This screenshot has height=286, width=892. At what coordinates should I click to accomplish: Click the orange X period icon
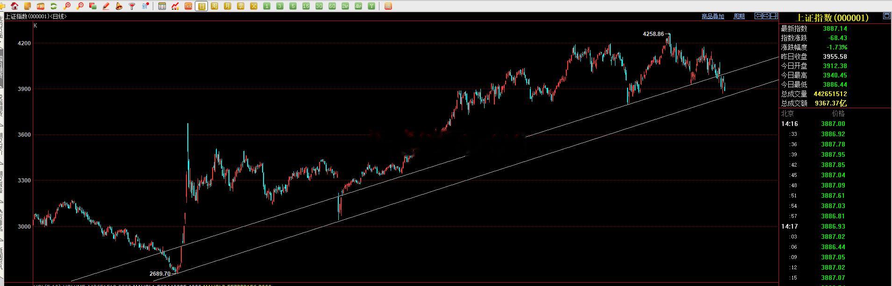pyautogui.click(x=254, y=6)
